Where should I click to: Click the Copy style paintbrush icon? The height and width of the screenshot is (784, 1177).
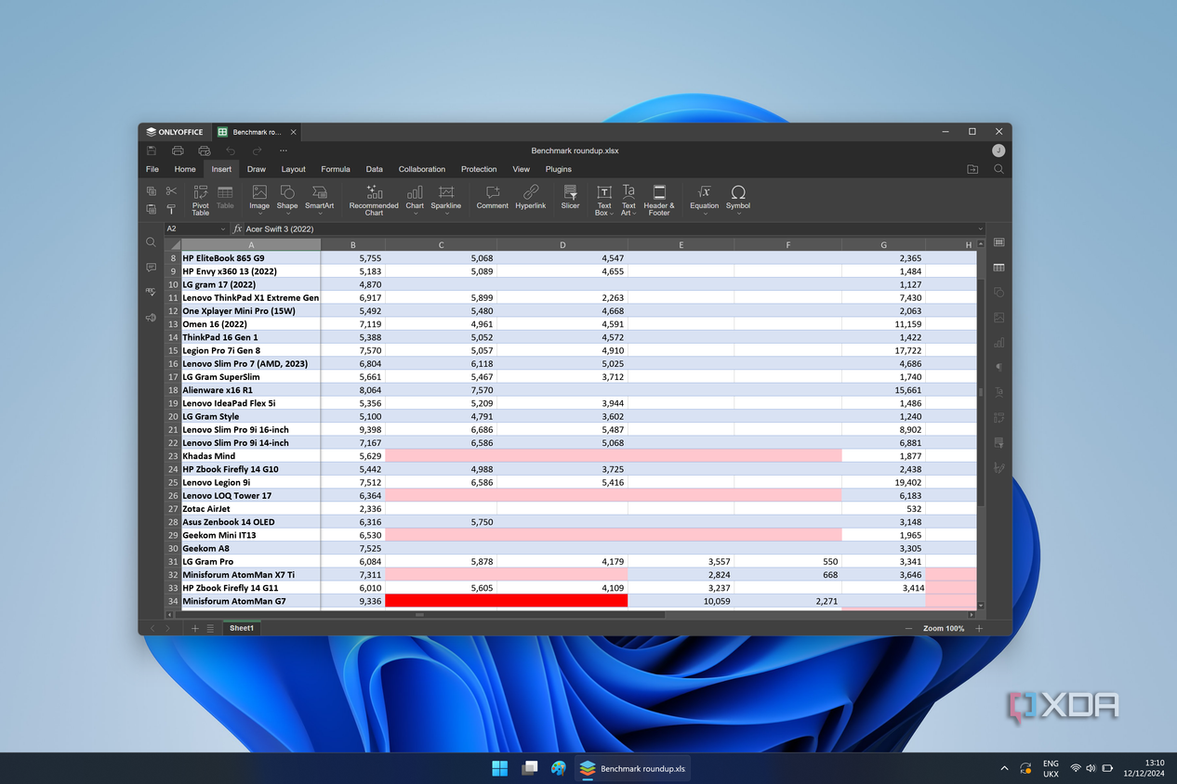171,210
